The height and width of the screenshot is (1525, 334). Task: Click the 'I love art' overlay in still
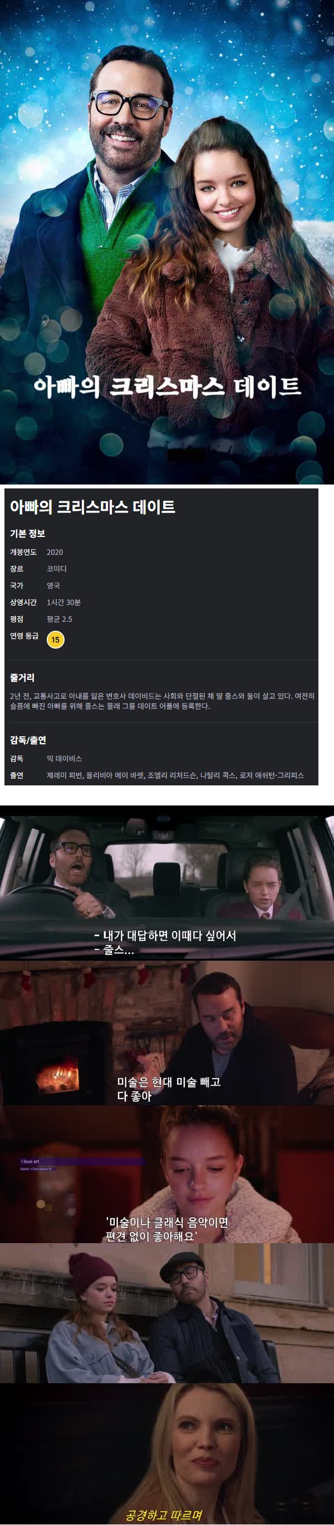(30, 1161)
